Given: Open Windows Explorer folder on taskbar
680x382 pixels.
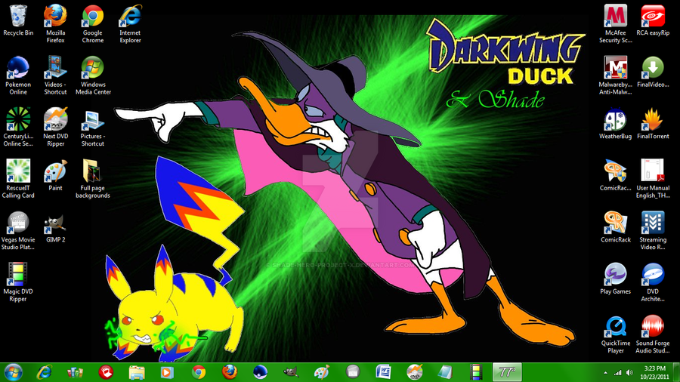Looking at the screenshot, I should coord(137,372).
